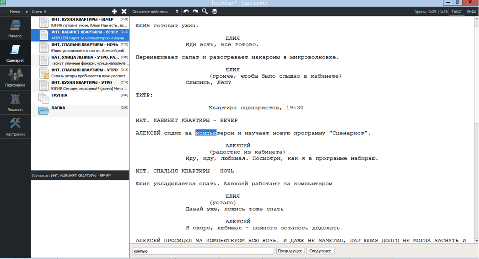The image size is (479, 259).
Task: Click the ГРУППА documents icon
Action: tap(43, 98)
